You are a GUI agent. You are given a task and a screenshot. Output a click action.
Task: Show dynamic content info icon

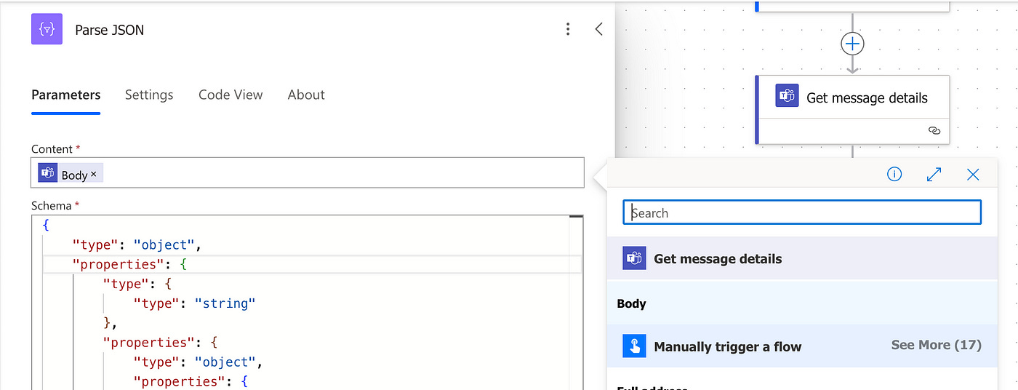click(x=894, y=174)
